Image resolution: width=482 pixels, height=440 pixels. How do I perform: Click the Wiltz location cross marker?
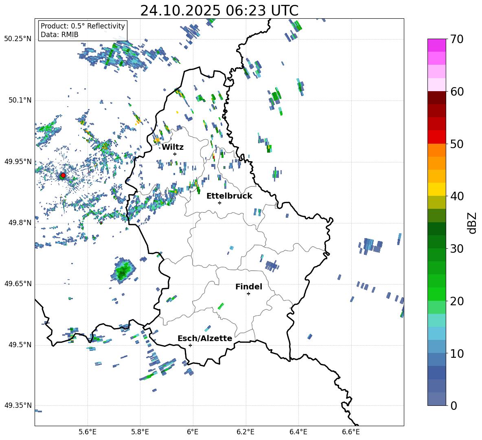175,154
